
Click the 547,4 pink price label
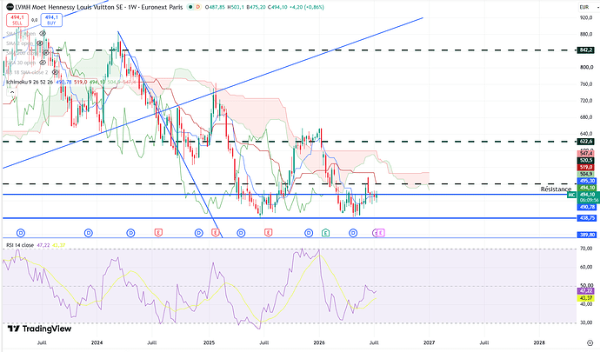[x=586, y=154]
